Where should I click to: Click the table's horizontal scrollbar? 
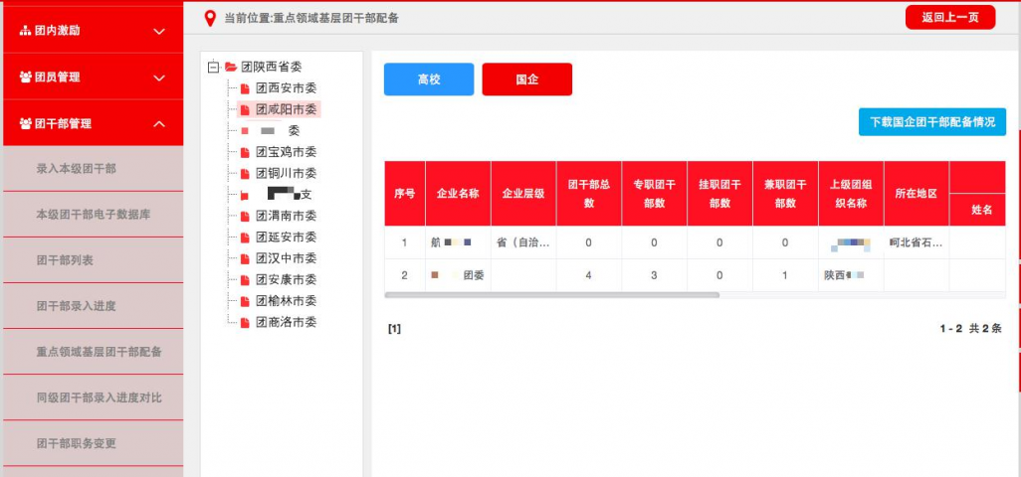point(551,295)
